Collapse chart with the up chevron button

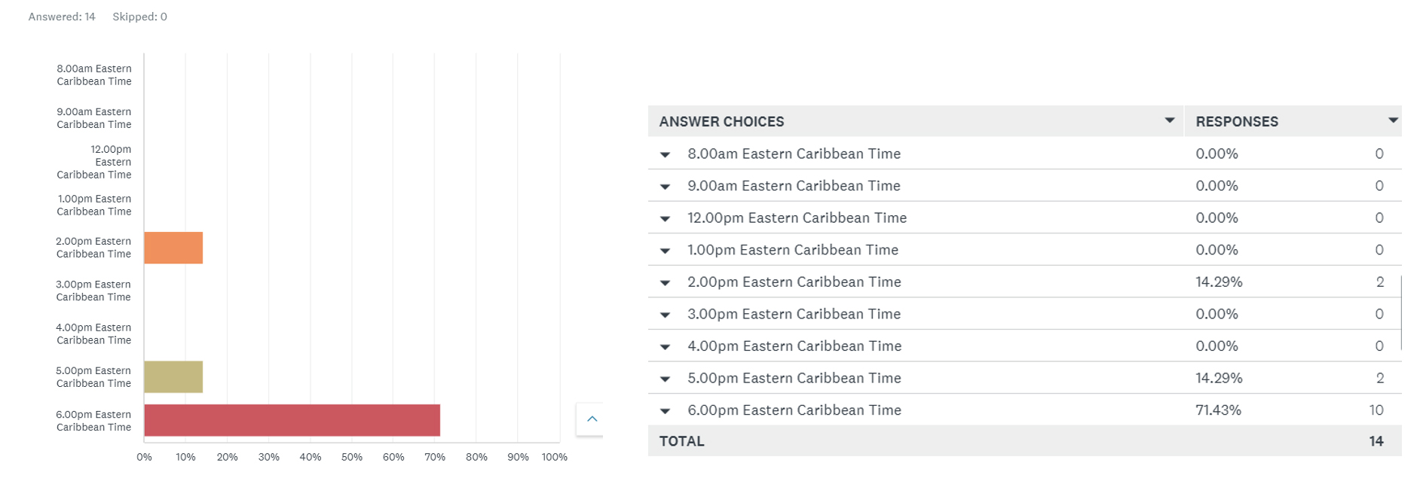pyautogui.click(x=592, y=419)
